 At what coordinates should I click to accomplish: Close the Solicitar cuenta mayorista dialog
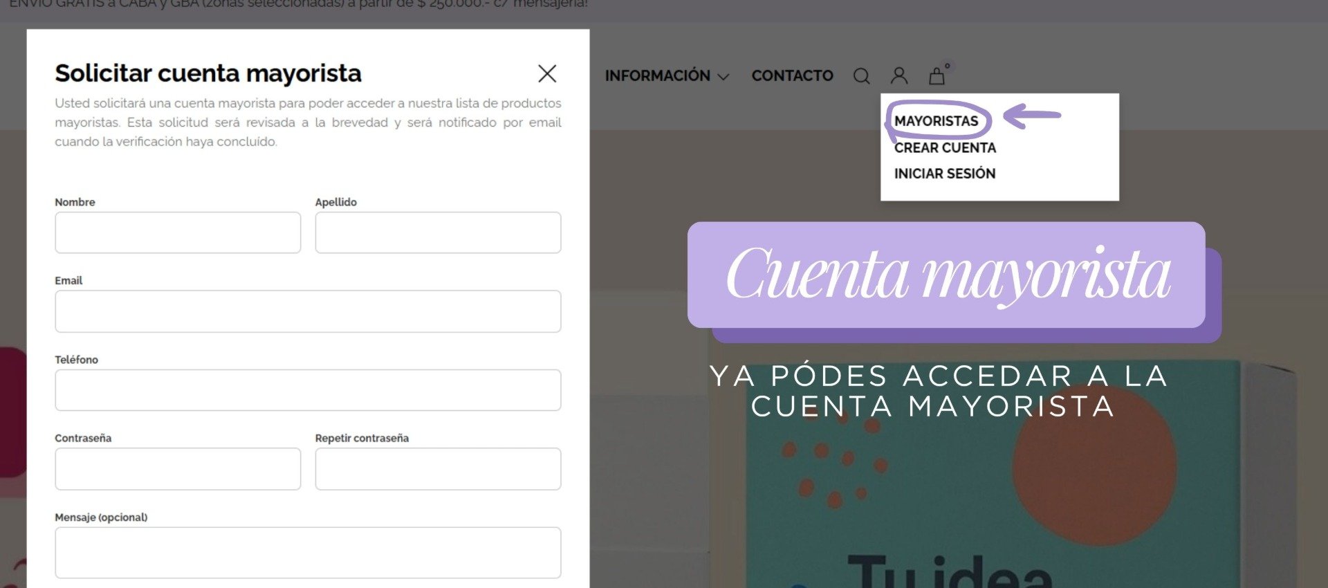547,73
